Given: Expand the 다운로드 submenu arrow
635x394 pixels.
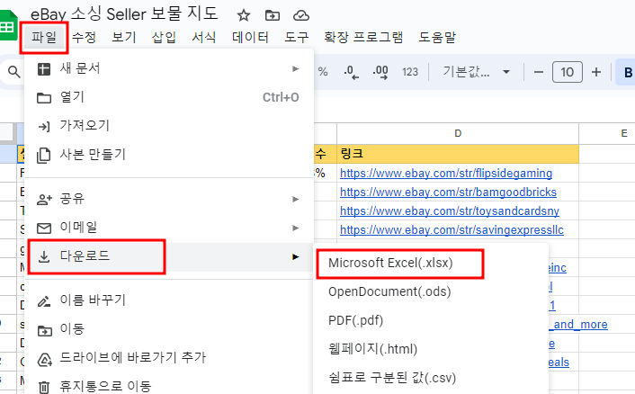Looking at the screenshot, I should (x=296, y=256).
